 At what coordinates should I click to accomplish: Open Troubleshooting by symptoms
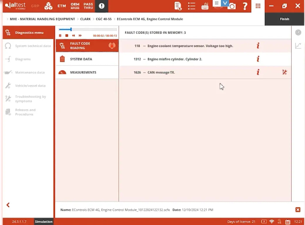click(x=28, y=99)
